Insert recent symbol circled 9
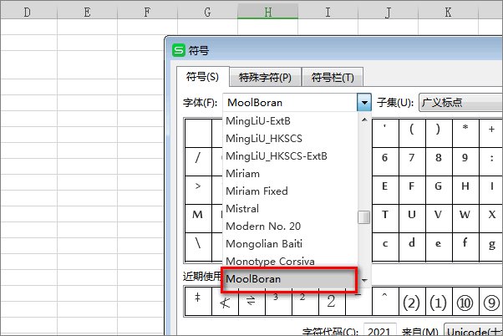This screenshot has height=336, width=503. [x=491, y=302]
